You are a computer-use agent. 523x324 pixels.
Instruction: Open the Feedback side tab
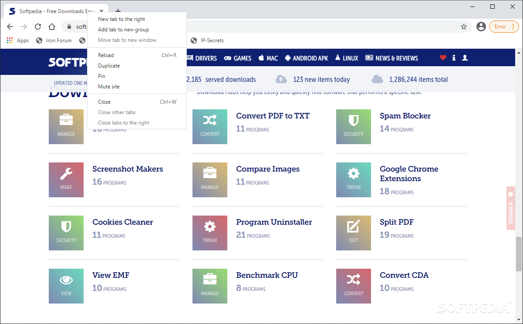point(511,208)
